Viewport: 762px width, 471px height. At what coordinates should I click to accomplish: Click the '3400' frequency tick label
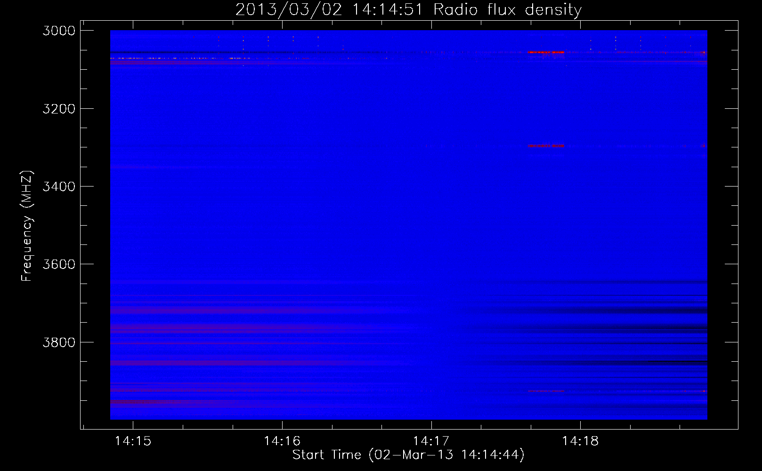tap(59, 187)
